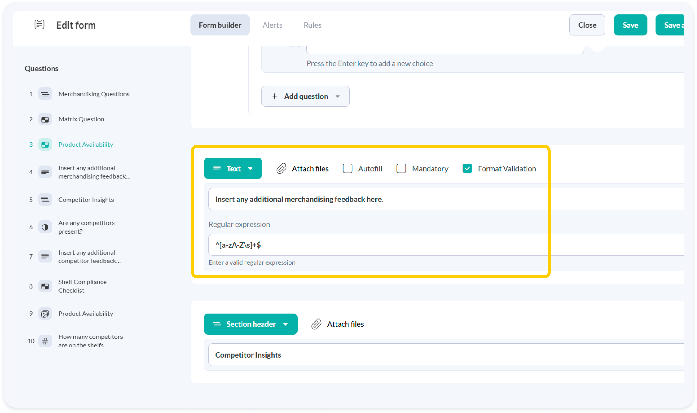Viewport: 697px width, 413px height.
Task: Click the Save button
Action: pos(630,25)
